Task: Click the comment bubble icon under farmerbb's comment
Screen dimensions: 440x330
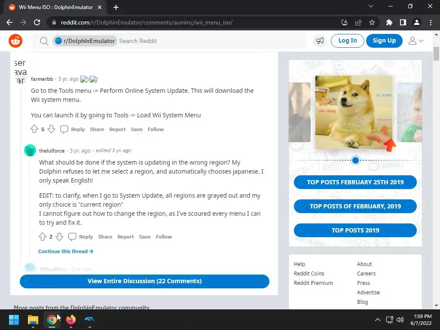Action: [x=64, y=129]
